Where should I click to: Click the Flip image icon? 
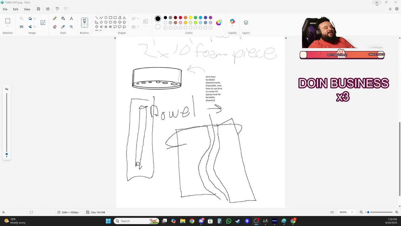30,27
